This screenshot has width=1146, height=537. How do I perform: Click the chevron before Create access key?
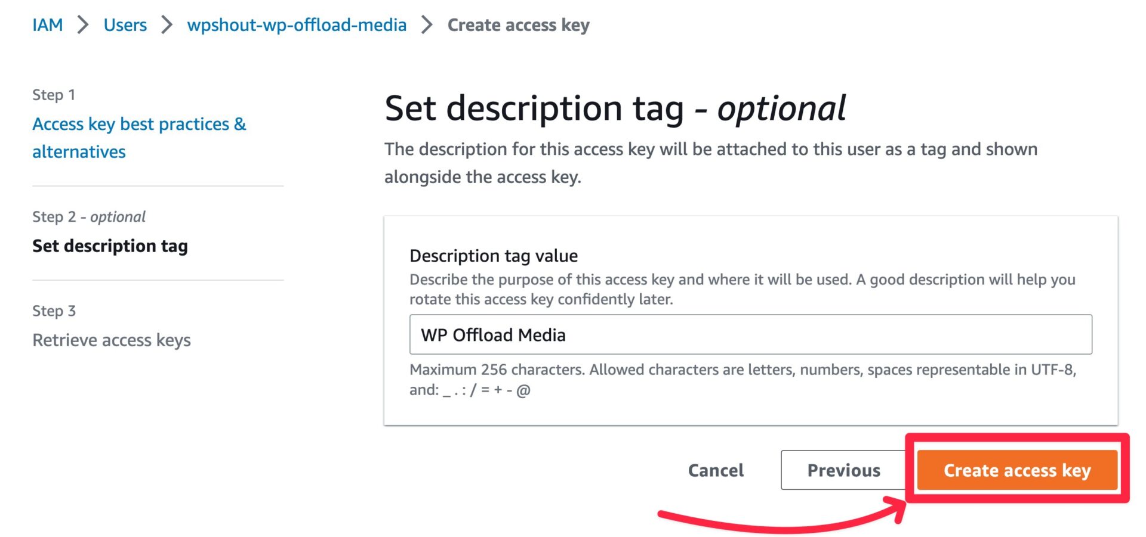click(x=426, y=24)
